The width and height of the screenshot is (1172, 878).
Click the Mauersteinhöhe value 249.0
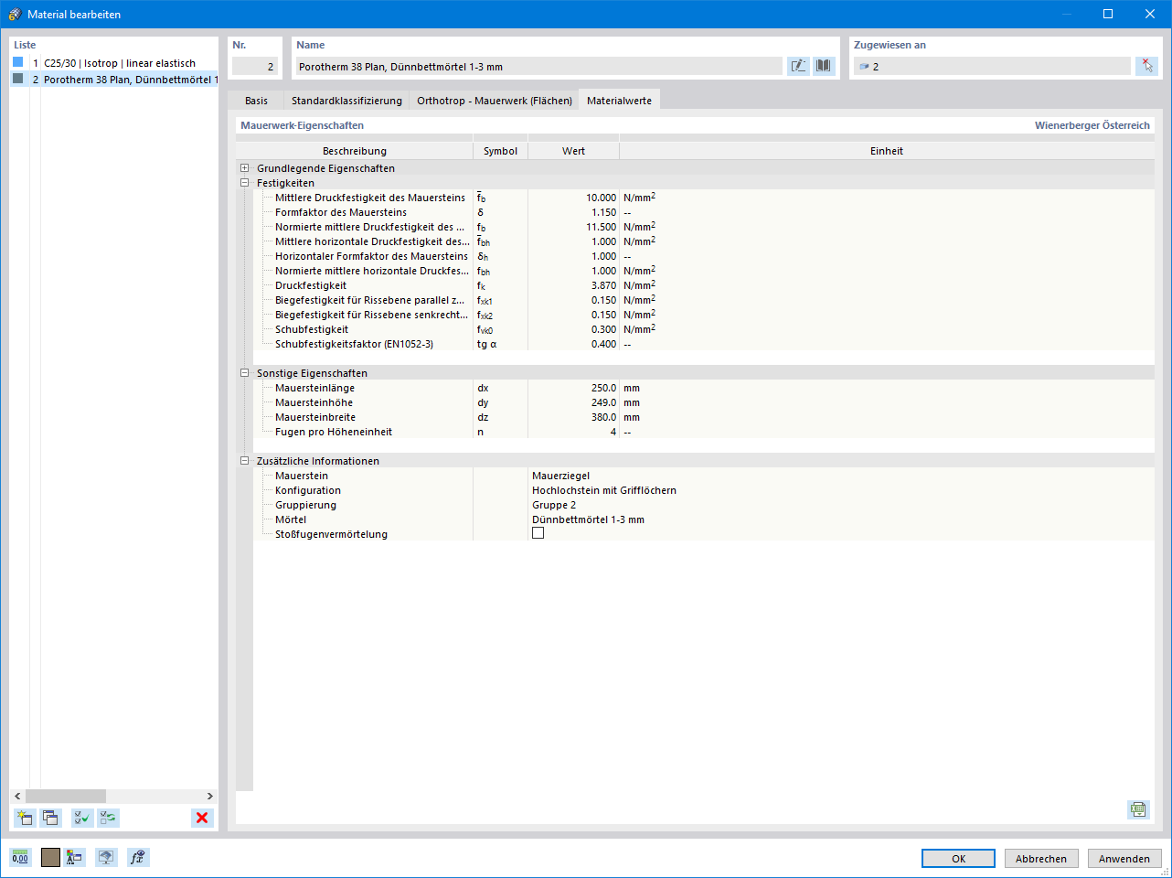[604, 402]
